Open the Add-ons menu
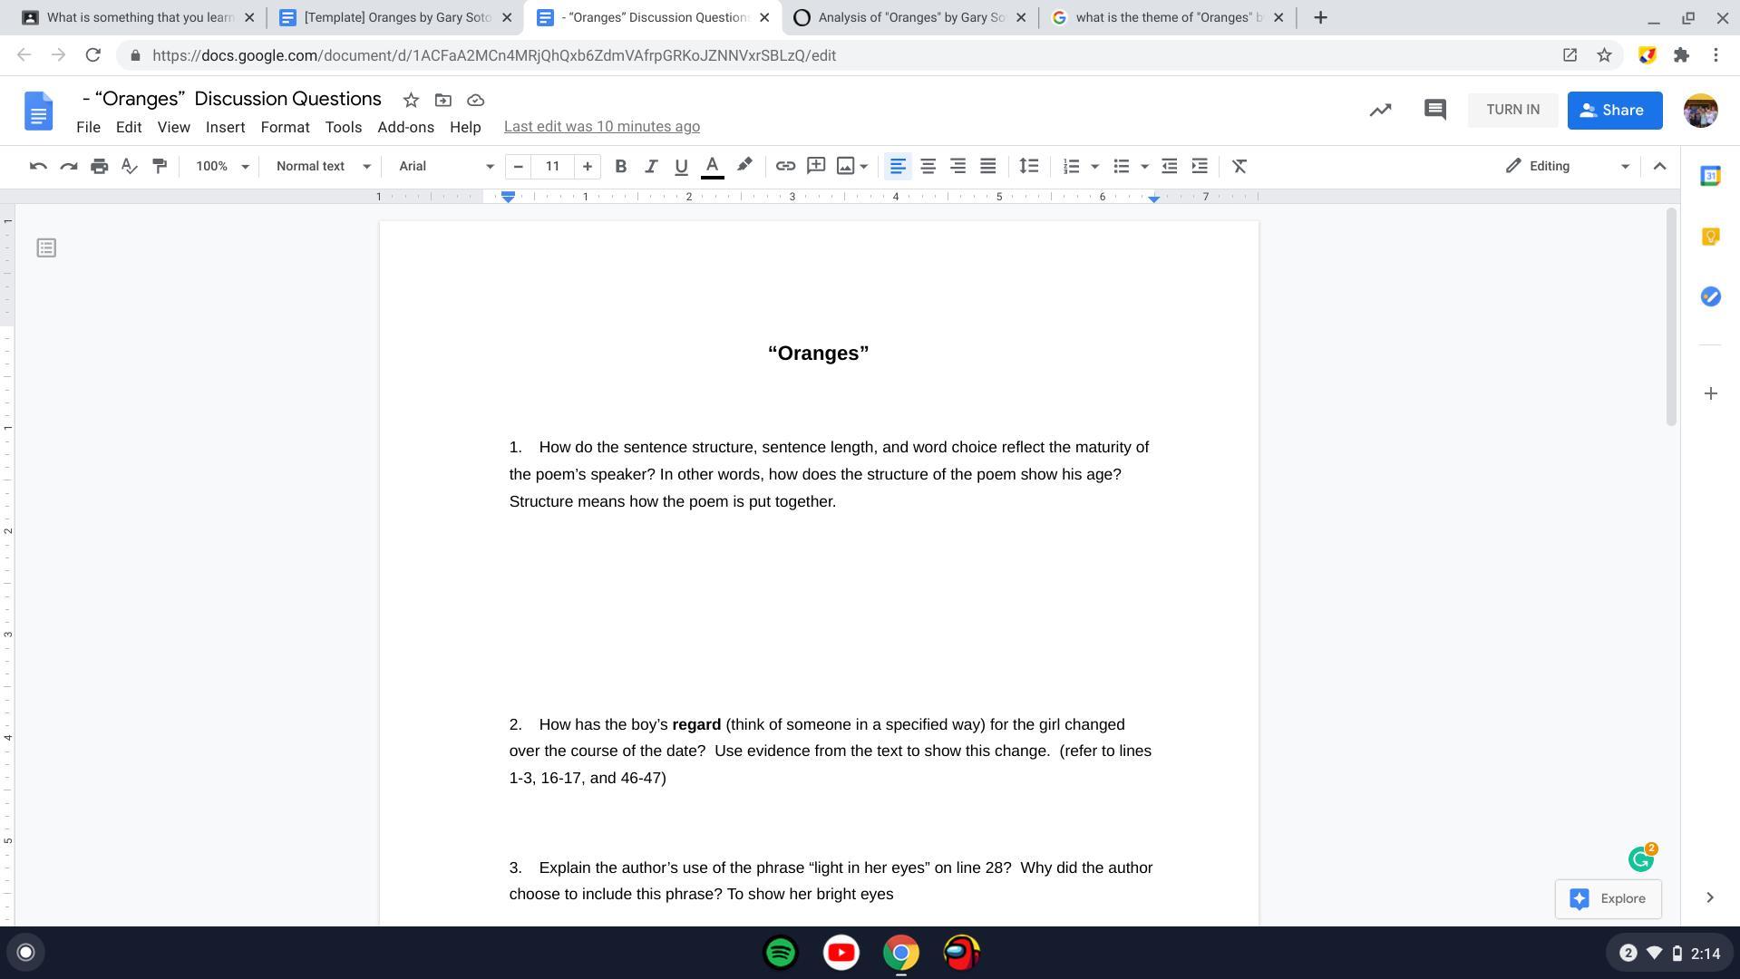 [405, 127]
